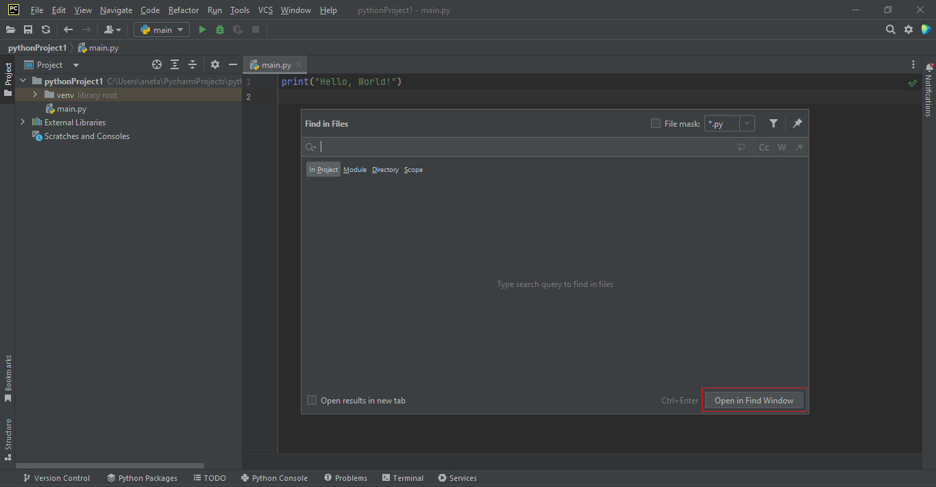Open the Python Console tool window
936x487 pixels.
(274, 477)
